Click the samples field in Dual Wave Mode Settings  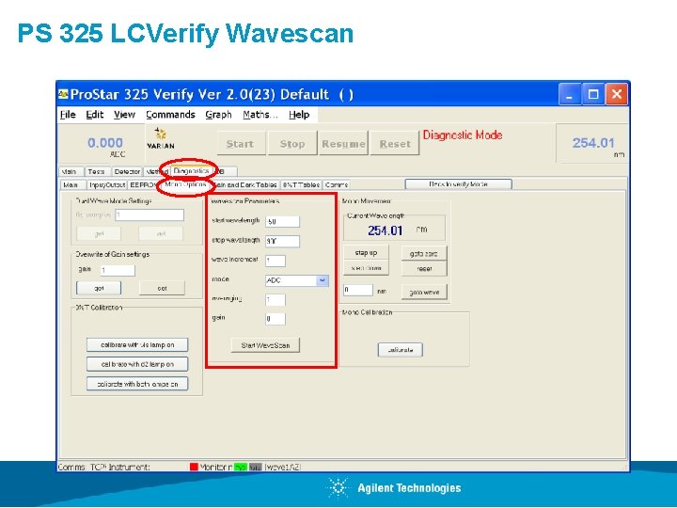point(150,214)
